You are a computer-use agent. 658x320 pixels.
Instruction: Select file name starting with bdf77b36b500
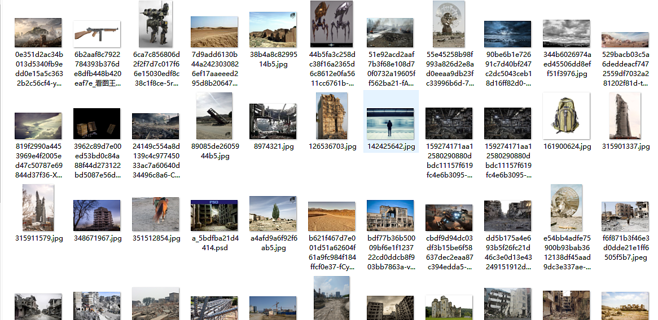point(391,252)
